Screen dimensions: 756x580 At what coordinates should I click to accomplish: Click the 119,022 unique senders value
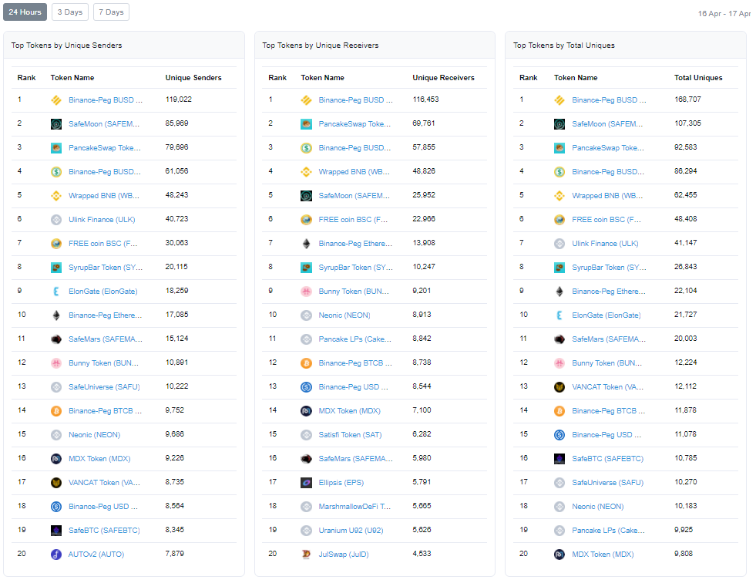[x=178, y=99]
